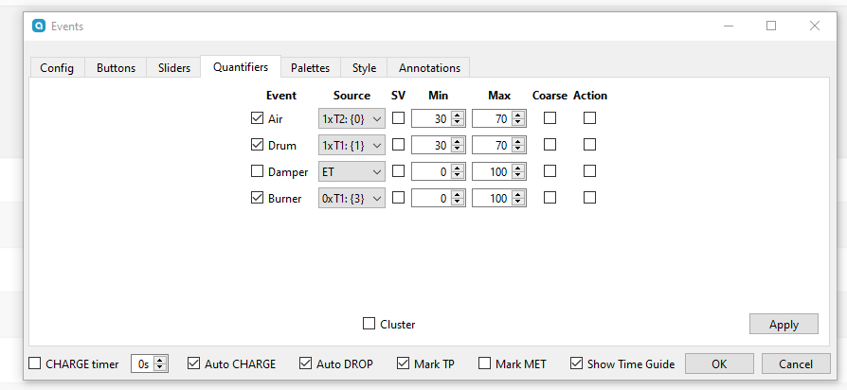Screen dimensions: 847x390
Task: Click the CHARGE timer spinner arrows
Action: [x=161, y=364]
